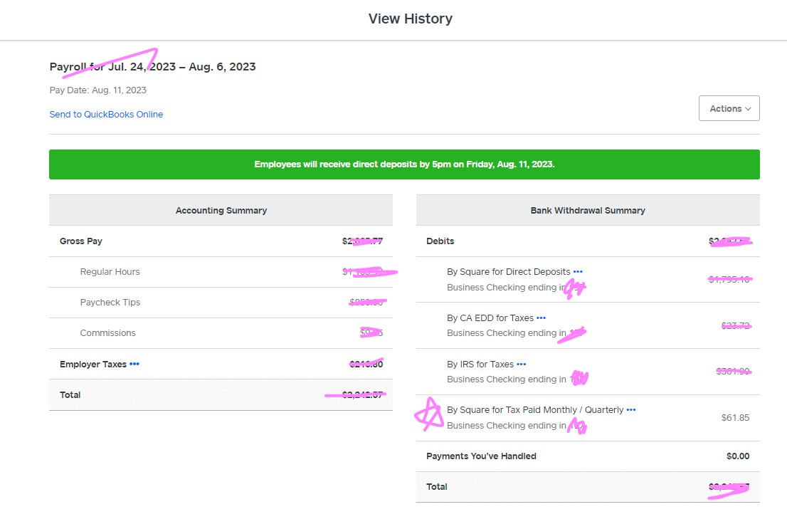Screen dimensions: 787x524
Task: Select the Accounting Summary header
Action: pos(221,210)
